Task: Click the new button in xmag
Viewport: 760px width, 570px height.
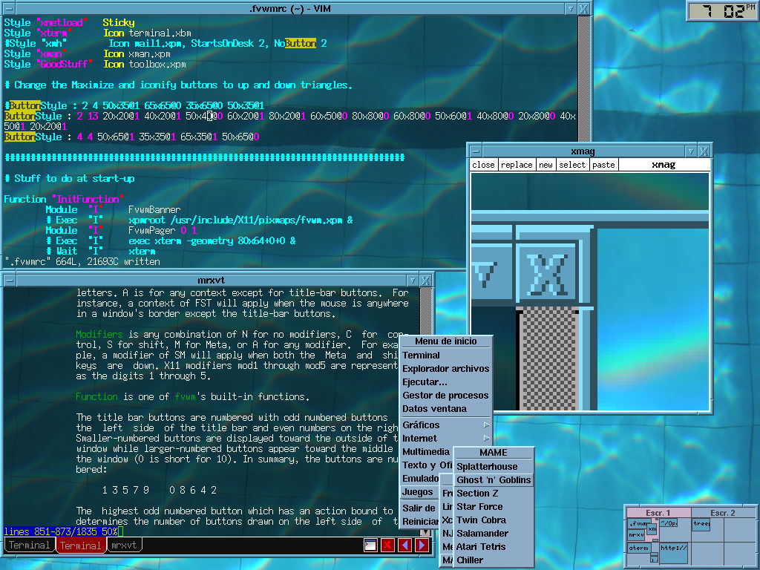Action: pyautogui.click(x=546, y=165)
